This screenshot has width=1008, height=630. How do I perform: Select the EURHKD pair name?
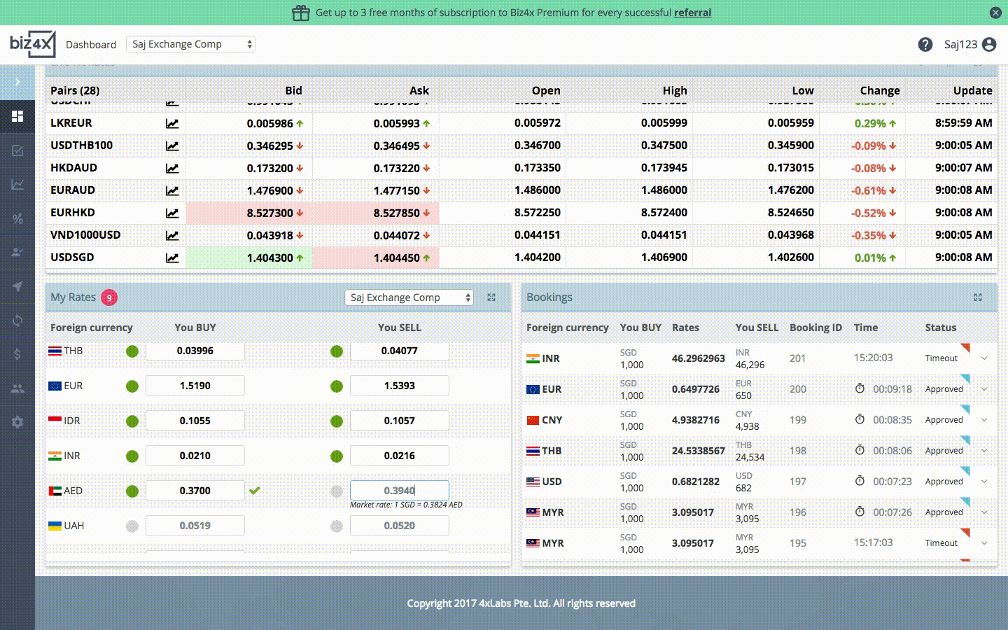click(x=73, y=213)
